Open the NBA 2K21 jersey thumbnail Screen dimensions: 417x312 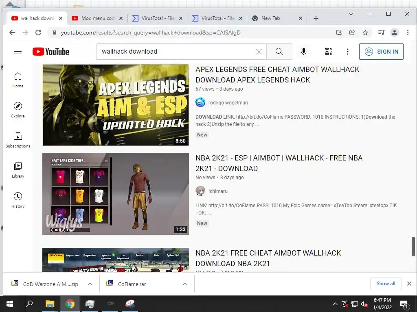pyautogui.click(x=116, y=194)
